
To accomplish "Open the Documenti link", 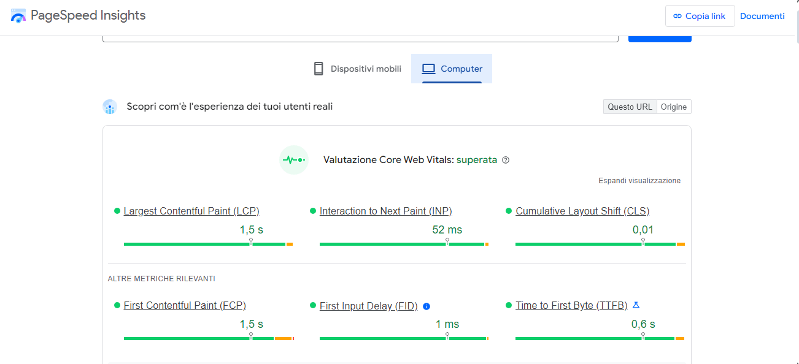I will click(762, 16).
